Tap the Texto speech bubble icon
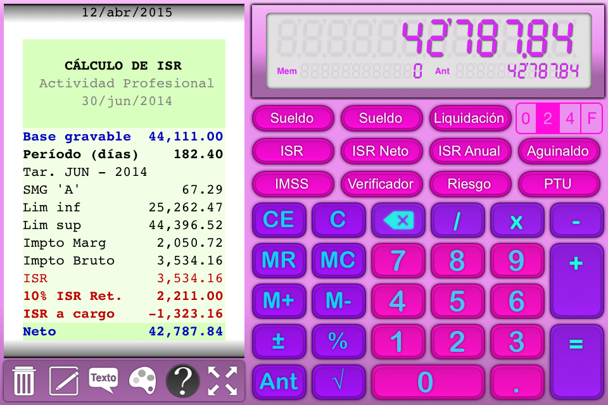The image size is (608, 405). [x=103, y=380]
